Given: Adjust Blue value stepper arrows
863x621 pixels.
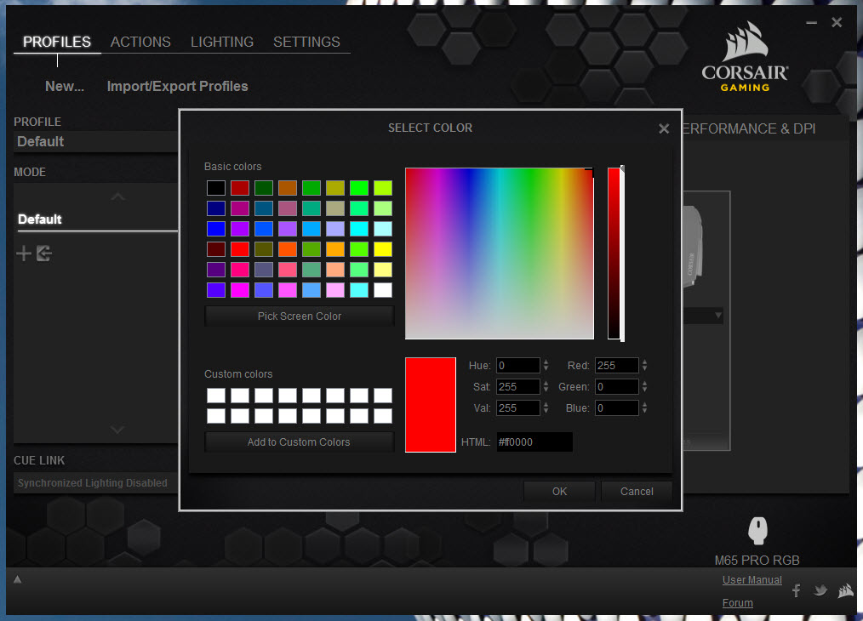Looking at the screenshot, I should tap(644, 407).
